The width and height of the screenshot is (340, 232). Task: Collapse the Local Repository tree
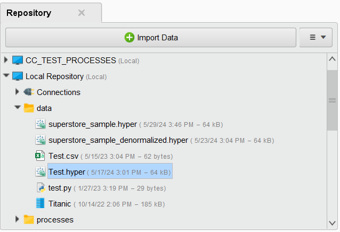point(6,76)
